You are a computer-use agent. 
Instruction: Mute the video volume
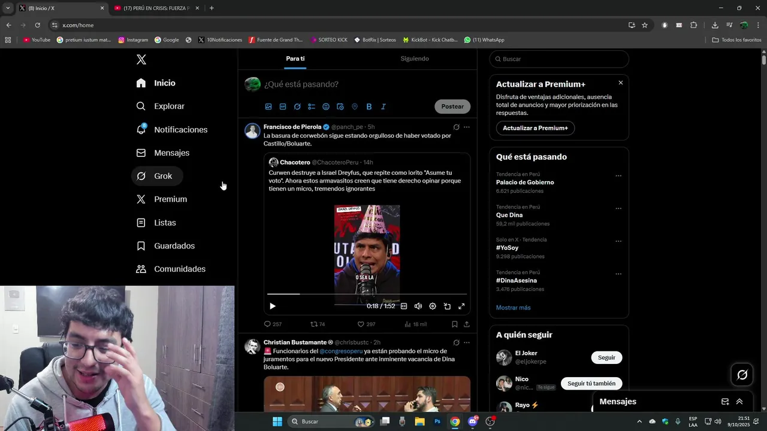pos(418,306)
